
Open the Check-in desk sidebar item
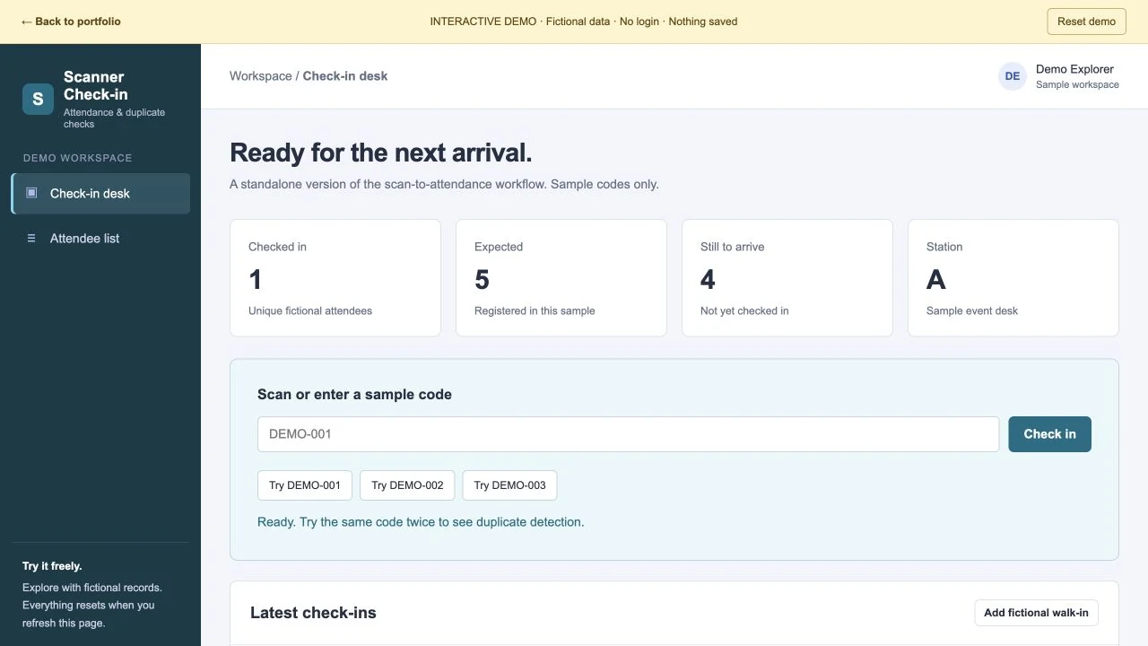coord(100,194)
